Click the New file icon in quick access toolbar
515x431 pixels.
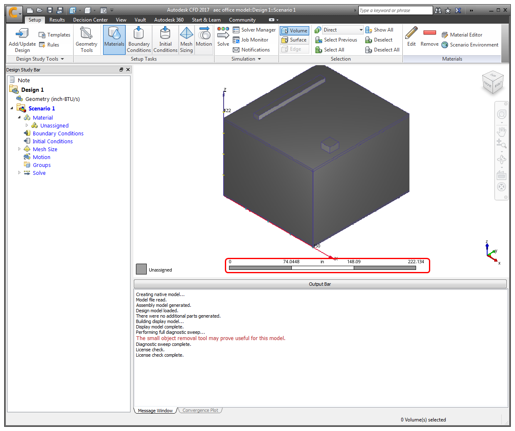[x=30, y=10]
